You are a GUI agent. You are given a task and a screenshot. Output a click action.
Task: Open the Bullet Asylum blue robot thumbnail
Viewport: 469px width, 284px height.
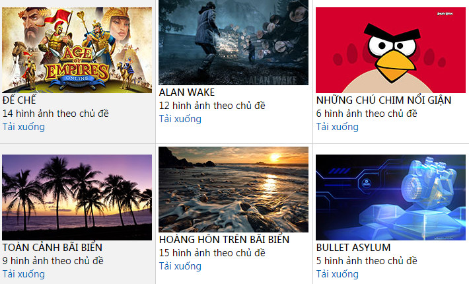point(390,197)
